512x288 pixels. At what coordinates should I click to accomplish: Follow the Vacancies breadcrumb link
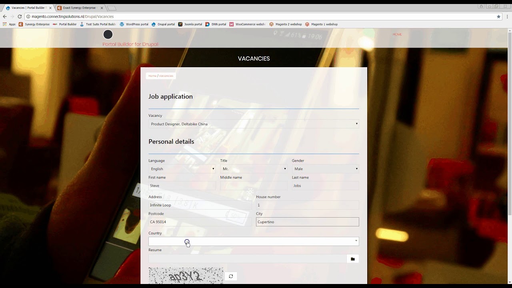pos(166,76)
